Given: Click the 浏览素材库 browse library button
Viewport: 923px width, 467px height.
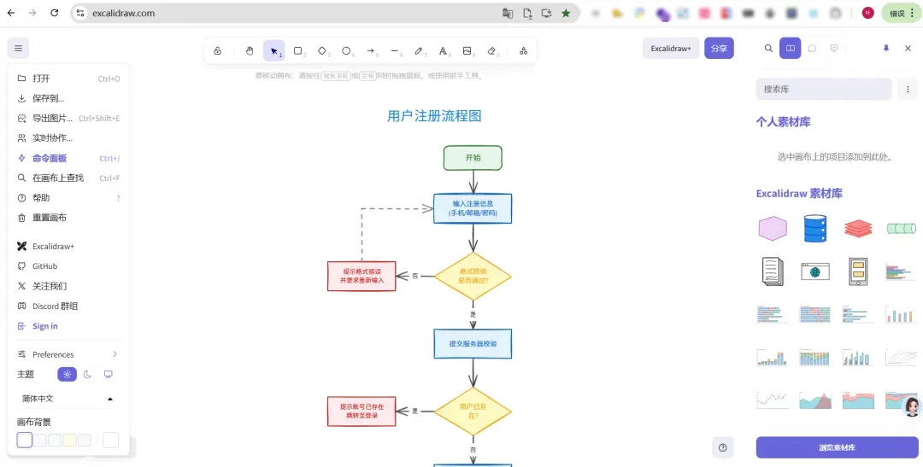Looking at the screenshot, I should (x=837, y=447).
